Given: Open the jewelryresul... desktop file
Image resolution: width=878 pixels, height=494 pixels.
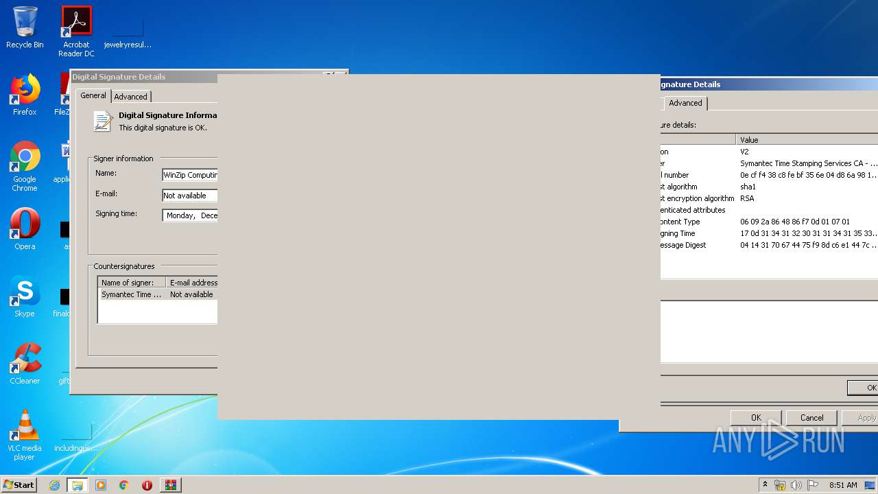Looking at the screenshot, I should click(x=128, y=32).
